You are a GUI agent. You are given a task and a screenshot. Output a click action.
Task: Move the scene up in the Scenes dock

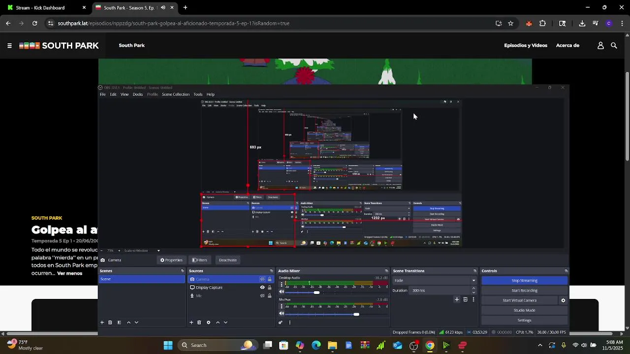click(128, 323)
